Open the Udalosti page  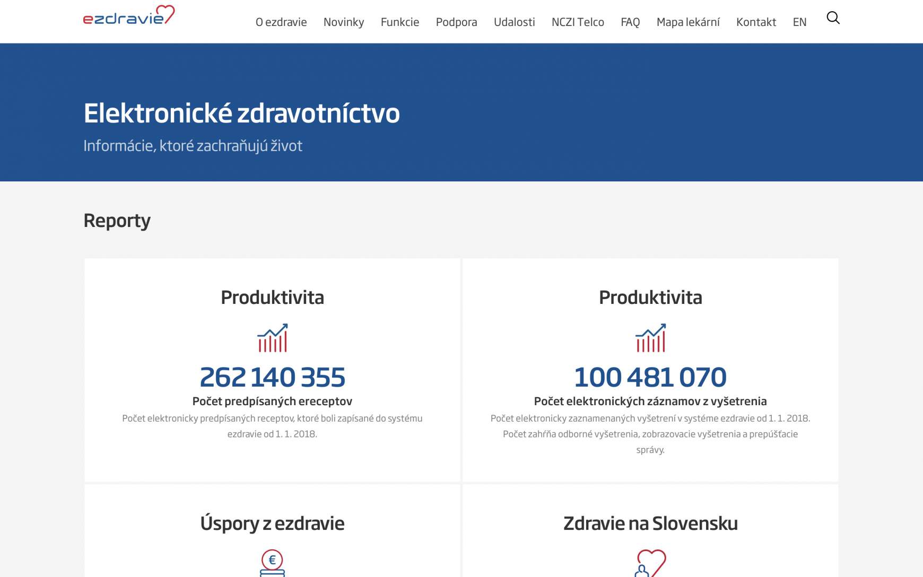click(514, 22)
